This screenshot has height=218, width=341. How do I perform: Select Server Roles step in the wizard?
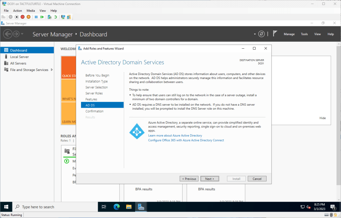point(94,93)
